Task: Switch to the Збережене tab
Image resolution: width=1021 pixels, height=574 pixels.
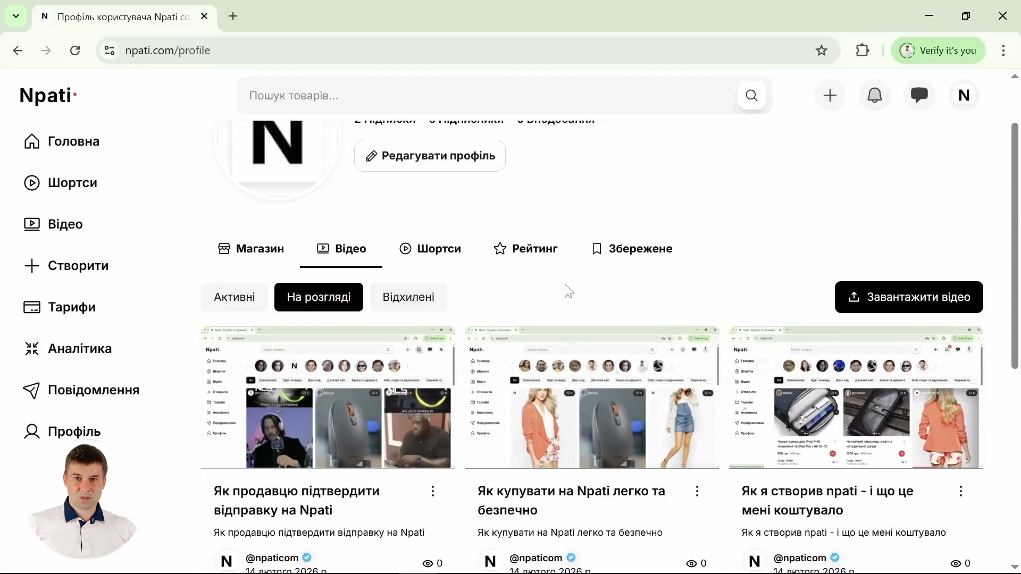Action: (x=632, y=249)
